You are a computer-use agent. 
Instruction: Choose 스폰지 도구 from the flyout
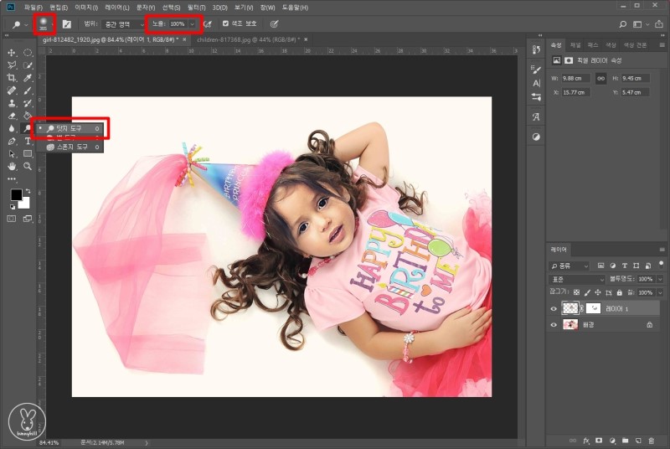coord(71,147)
